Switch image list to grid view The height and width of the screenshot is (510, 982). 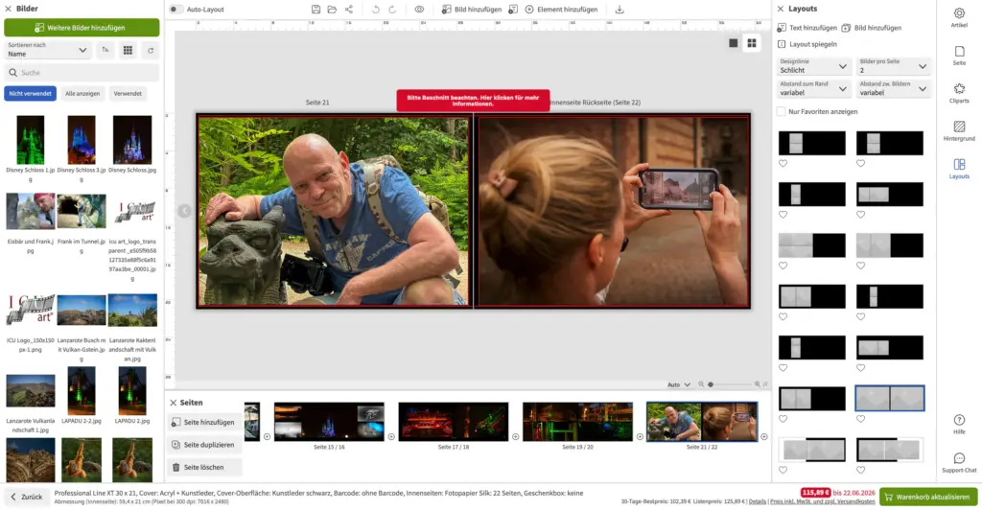pos(128,50)
